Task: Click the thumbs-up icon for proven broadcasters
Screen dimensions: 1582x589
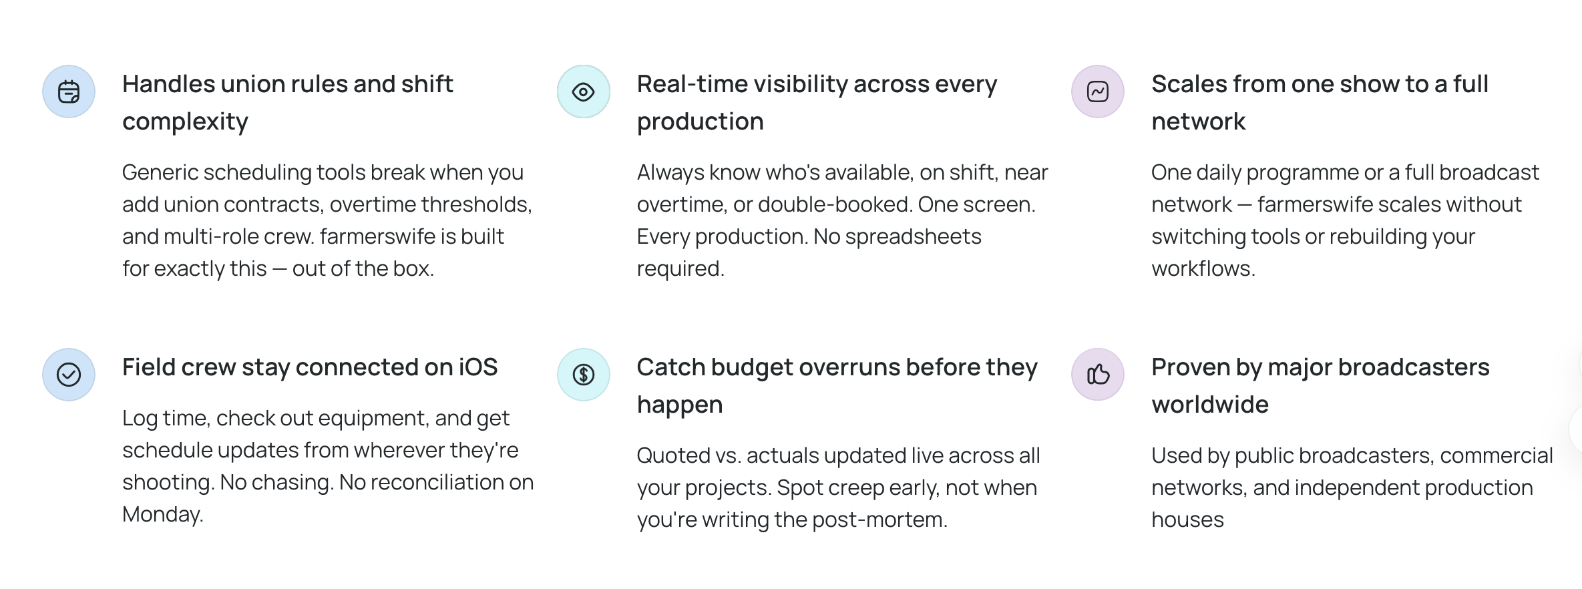Action: click(1098, 375)
